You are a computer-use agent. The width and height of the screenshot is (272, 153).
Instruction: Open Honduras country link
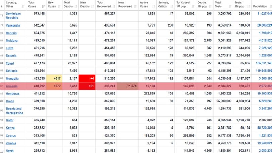point(12,94)
